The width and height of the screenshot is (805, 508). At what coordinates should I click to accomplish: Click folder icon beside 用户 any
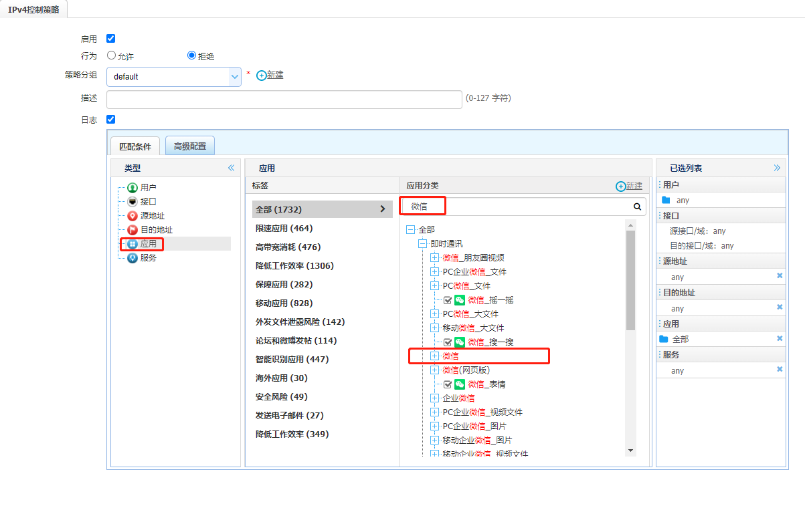point(666,200)
